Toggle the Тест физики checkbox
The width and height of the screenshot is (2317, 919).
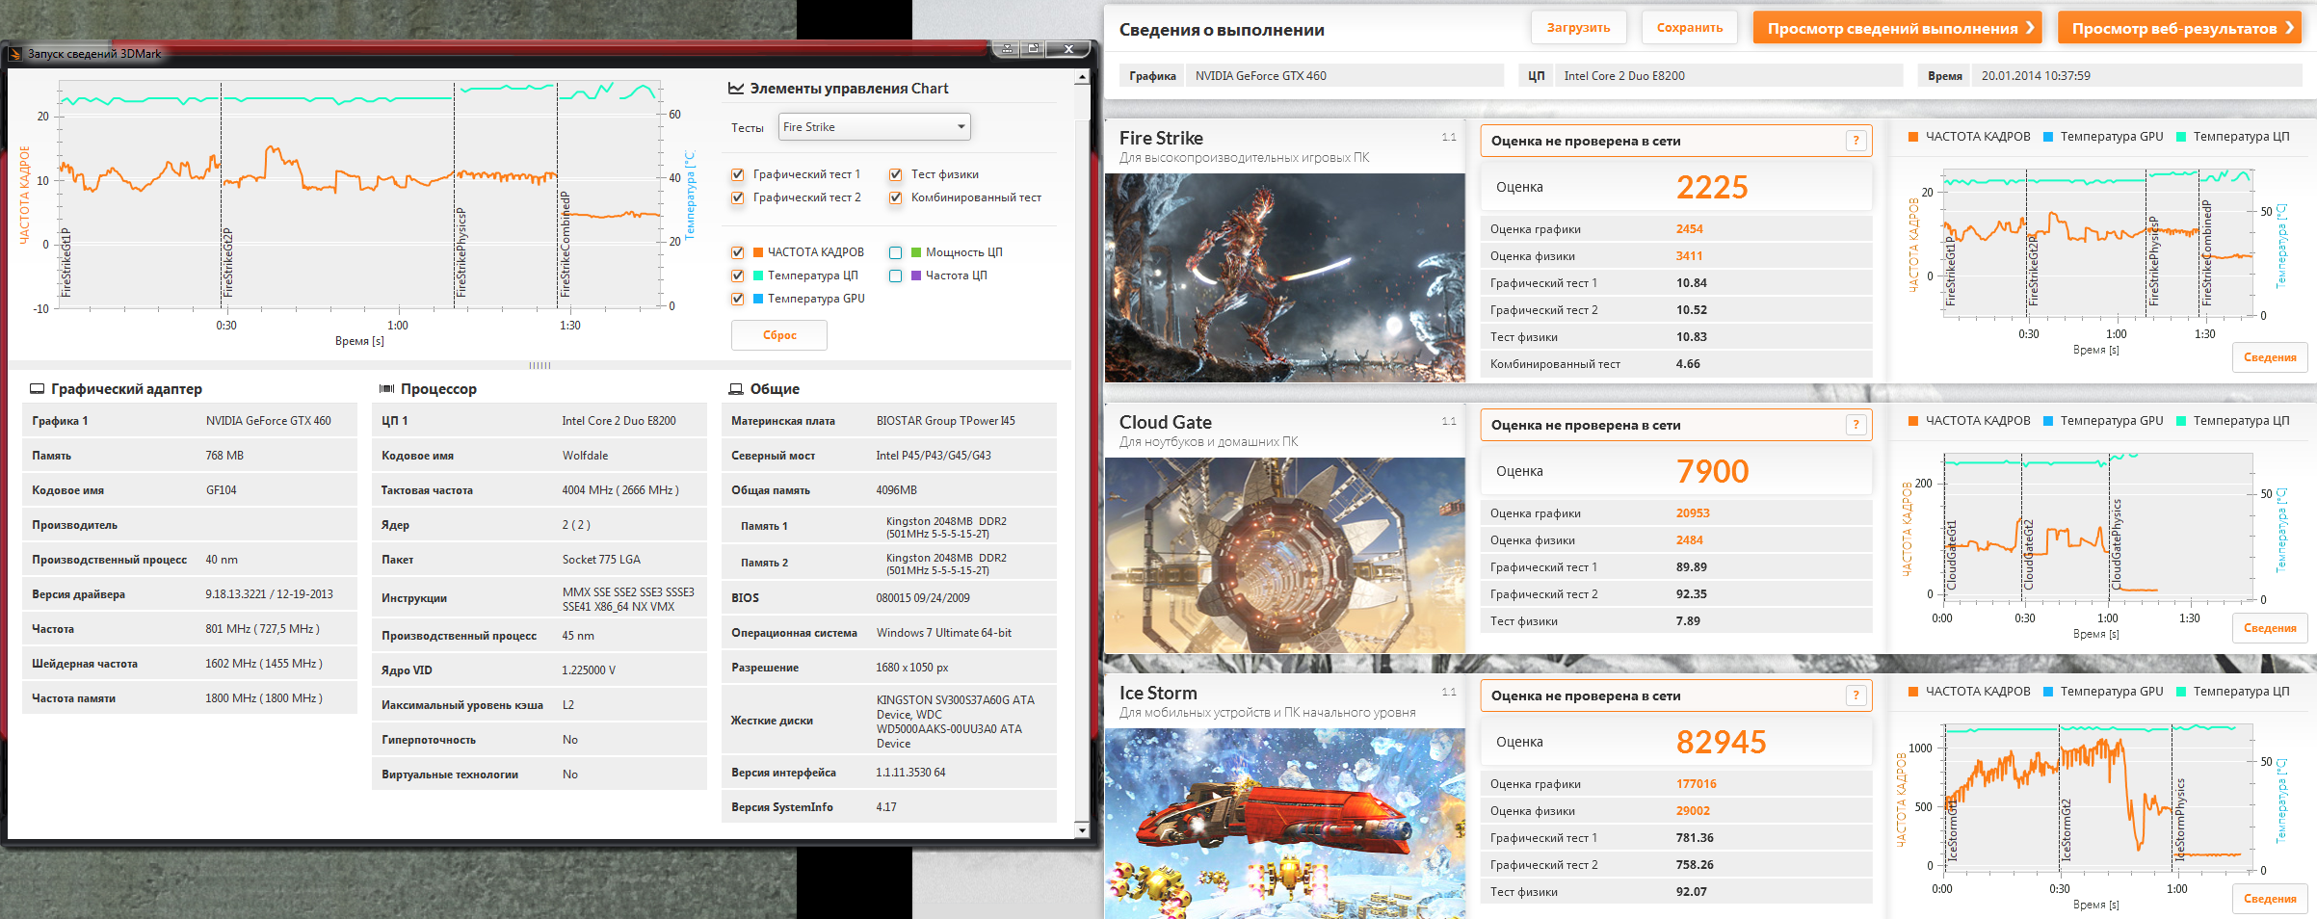pos(896,174)
